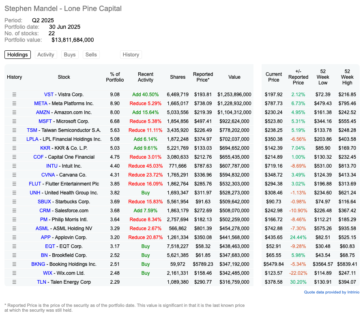Open history icon for ASML row

coord(14,228)
